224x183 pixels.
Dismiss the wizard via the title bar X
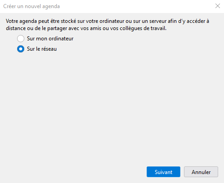point(218,6)
